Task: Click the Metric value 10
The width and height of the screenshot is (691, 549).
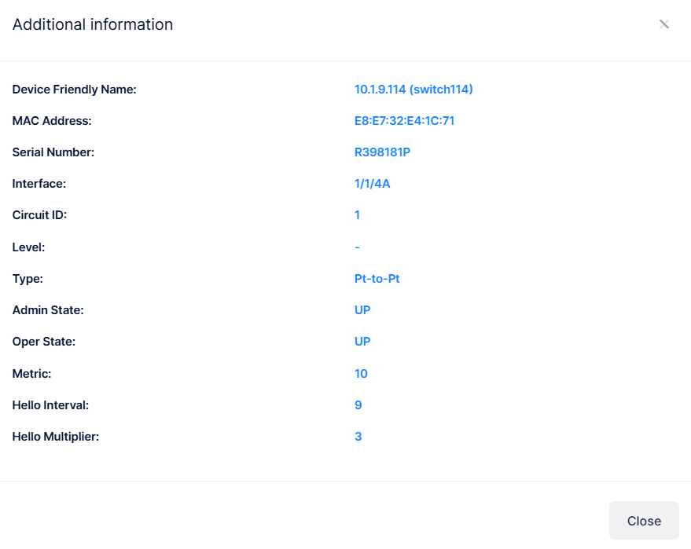Action: click(x=361, y=373)
